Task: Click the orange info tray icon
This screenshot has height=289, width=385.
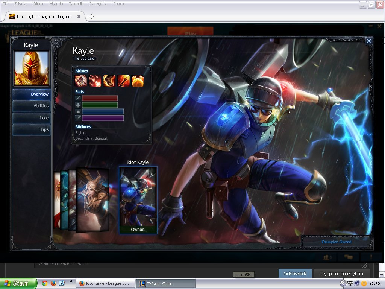Action: click(364, 284)
